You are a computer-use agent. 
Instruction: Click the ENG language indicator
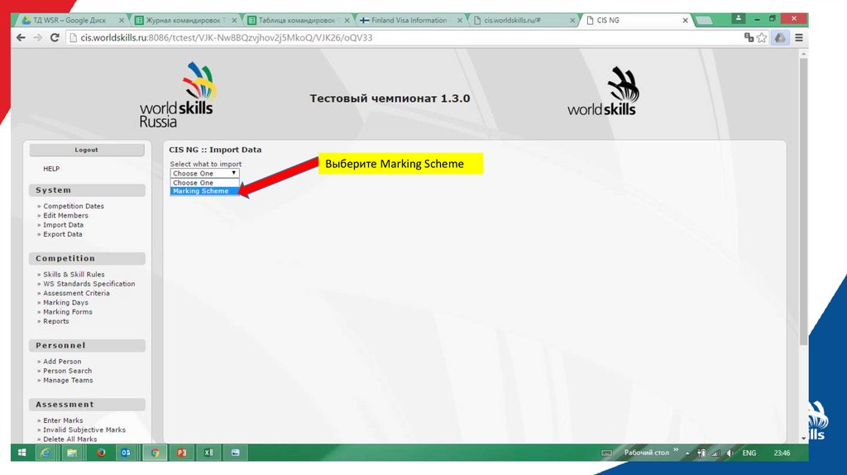(x=749, y=453)
